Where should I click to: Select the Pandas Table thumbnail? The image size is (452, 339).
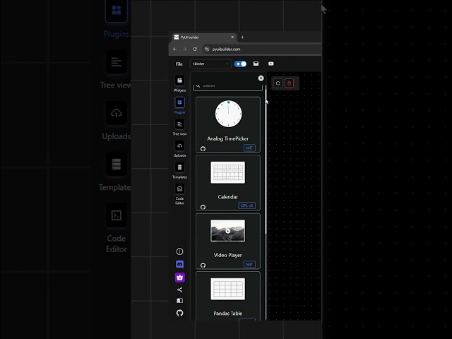click(x=227, y=289)
